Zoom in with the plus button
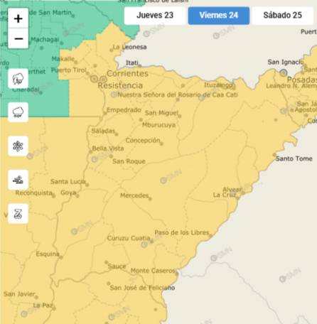 click(x=18, y=18)
